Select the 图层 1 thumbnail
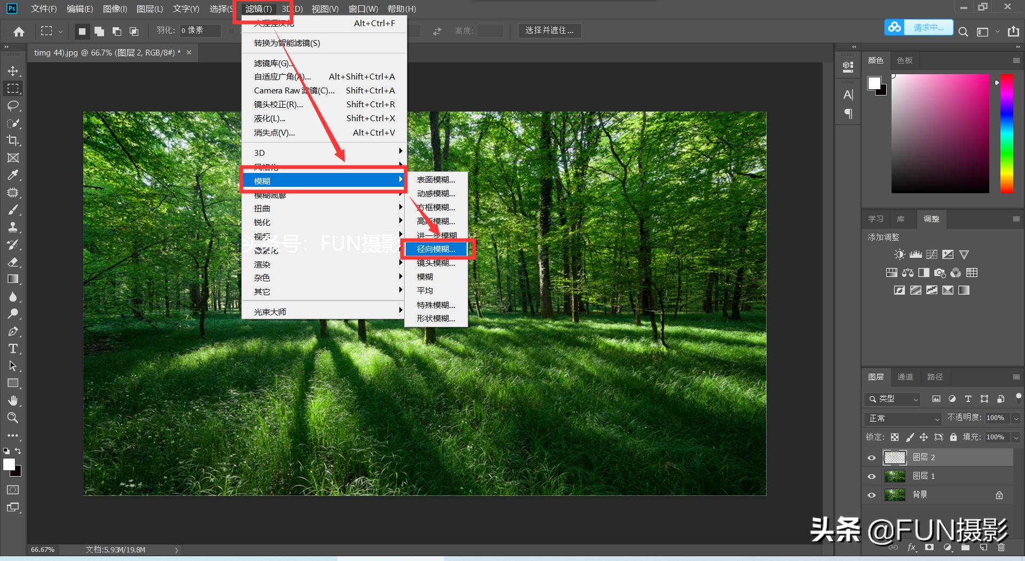Image resolution: width=1025 pixels, height=561 pixels. point(895,476)
